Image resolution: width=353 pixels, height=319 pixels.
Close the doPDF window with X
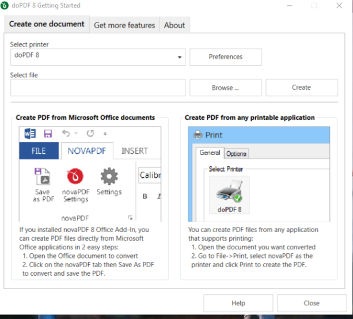339,5
